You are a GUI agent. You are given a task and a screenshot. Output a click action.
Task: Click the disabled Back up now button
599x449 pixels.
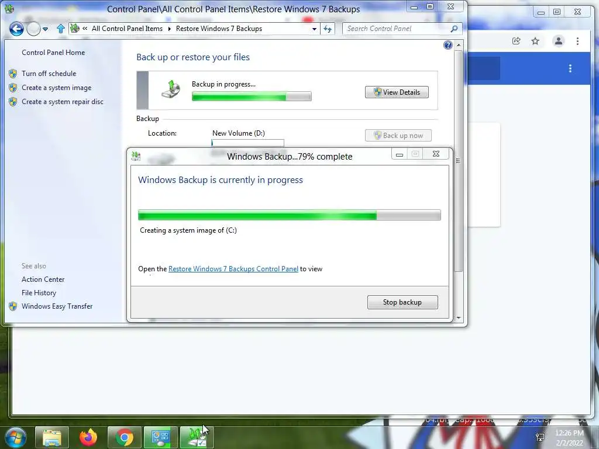tap(398, 136)
